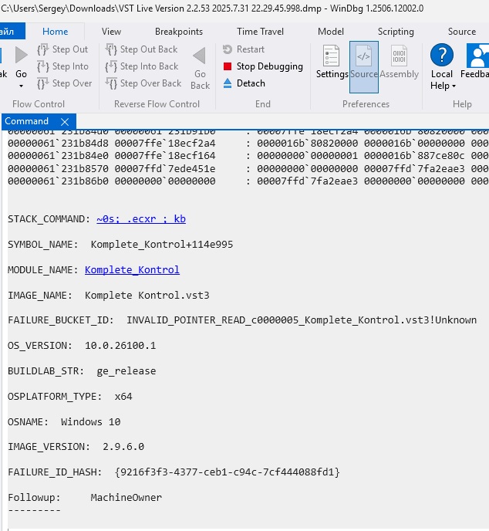Click the FAILURE_ID_HASH GUID value

point(227,472)
